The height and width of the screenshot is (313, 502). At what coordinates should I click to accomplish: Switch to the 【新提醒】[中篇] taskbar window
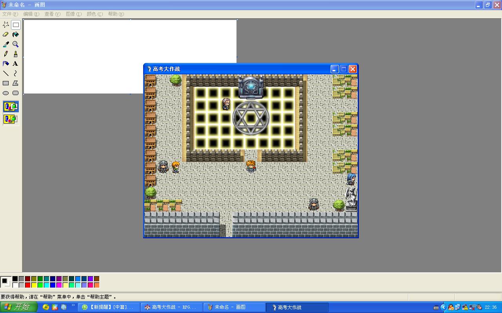(x=109, y=307)
